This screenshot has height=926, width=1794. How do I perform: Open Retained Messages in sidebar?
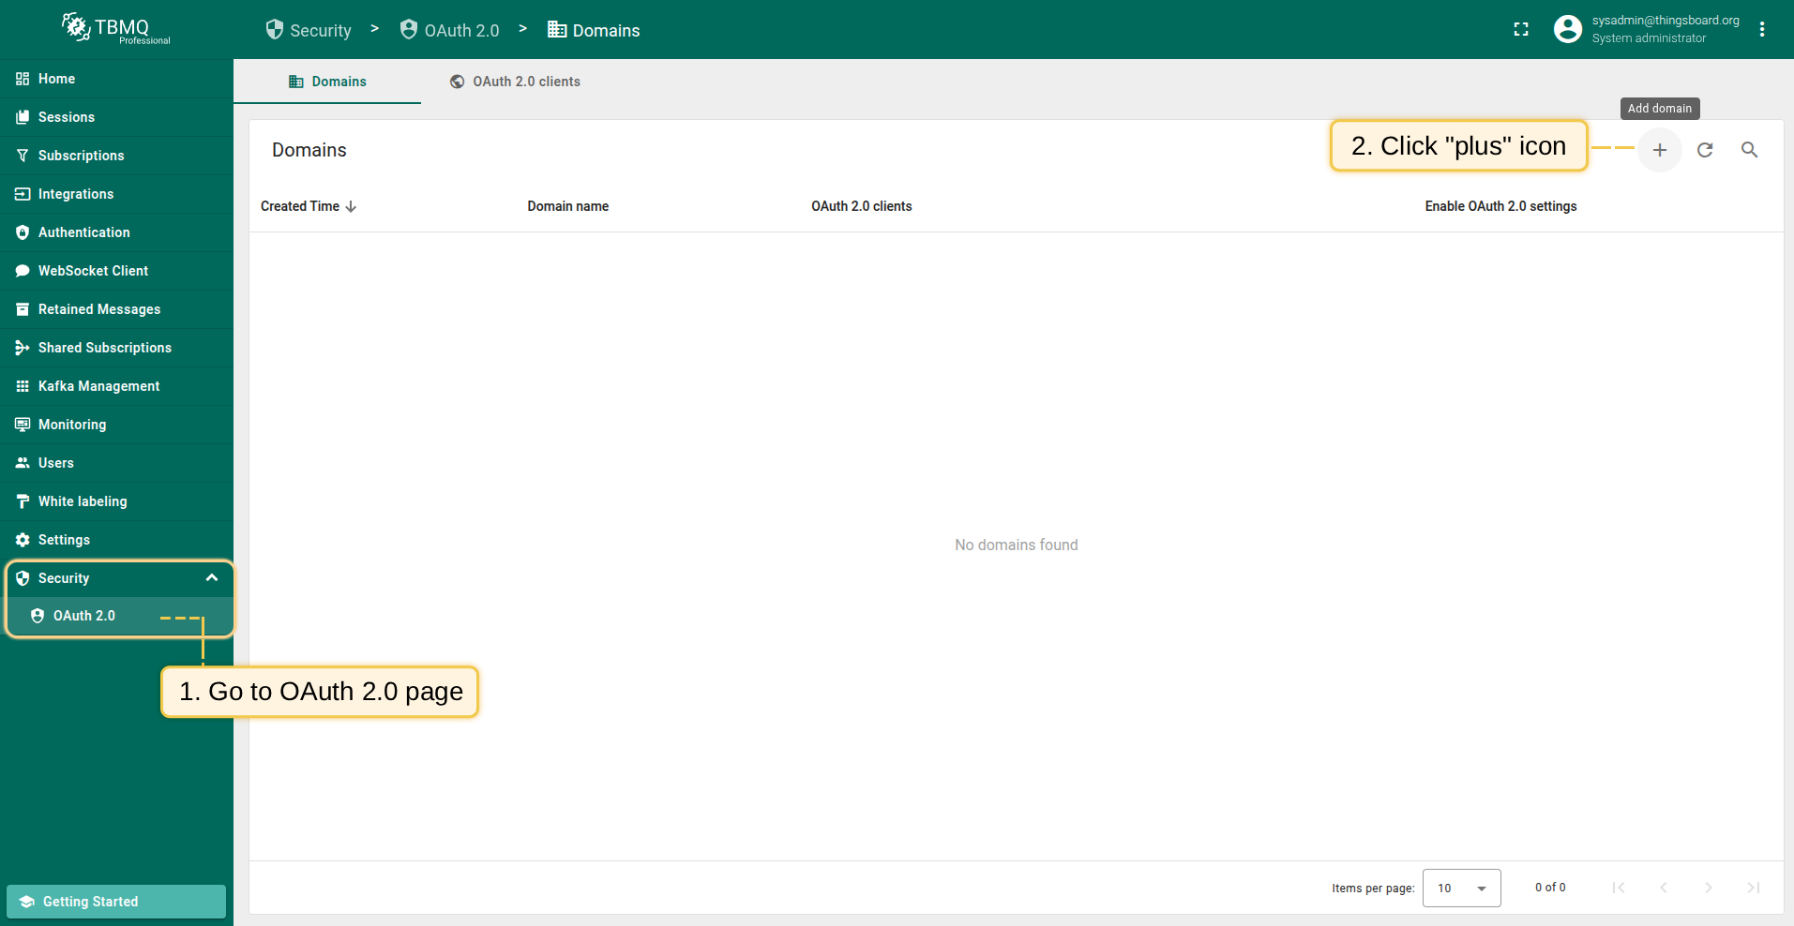[x=98, y=309]
